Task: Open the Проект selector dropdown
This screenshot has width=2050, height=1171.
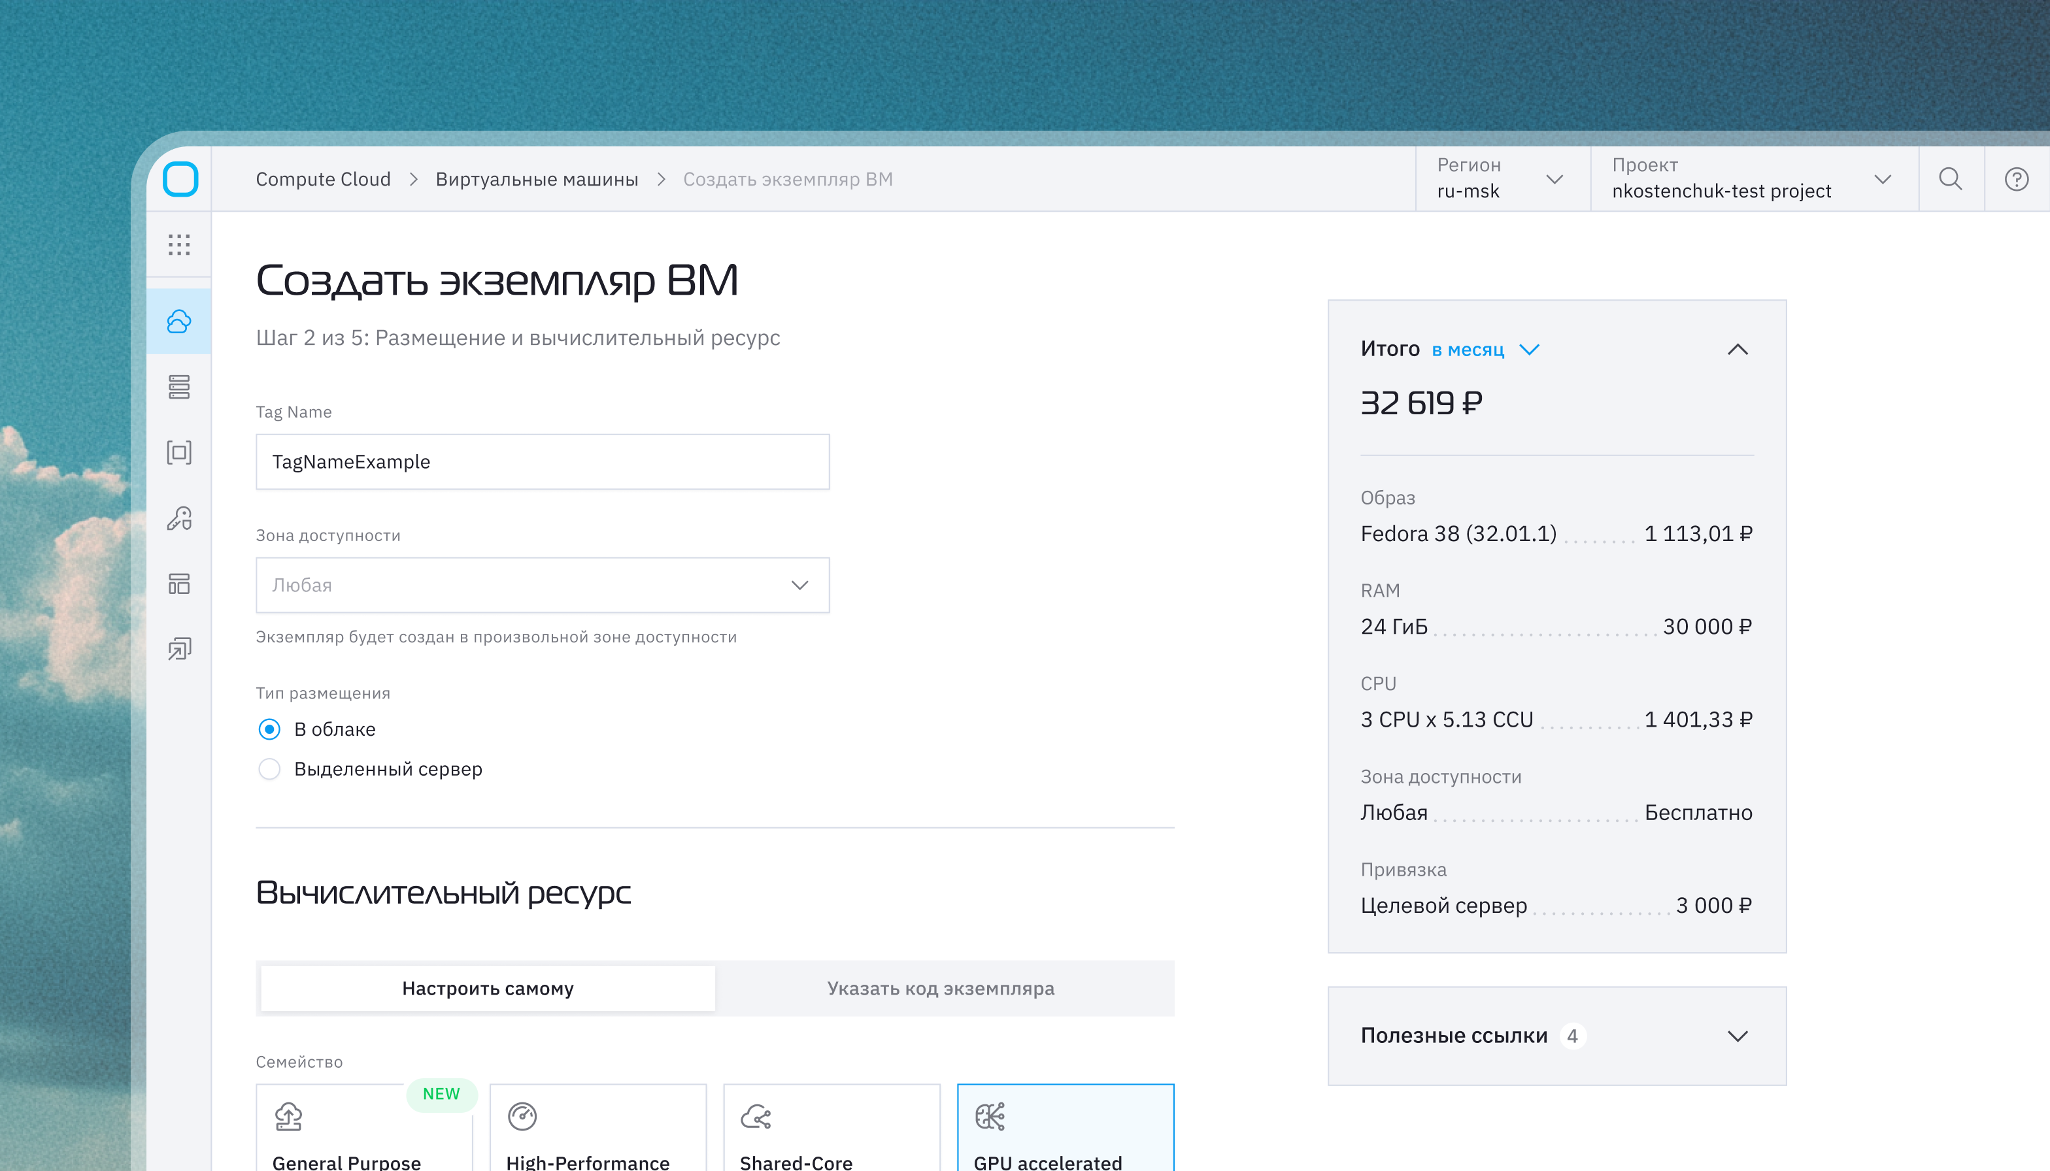Action: tap(1754, 178)
